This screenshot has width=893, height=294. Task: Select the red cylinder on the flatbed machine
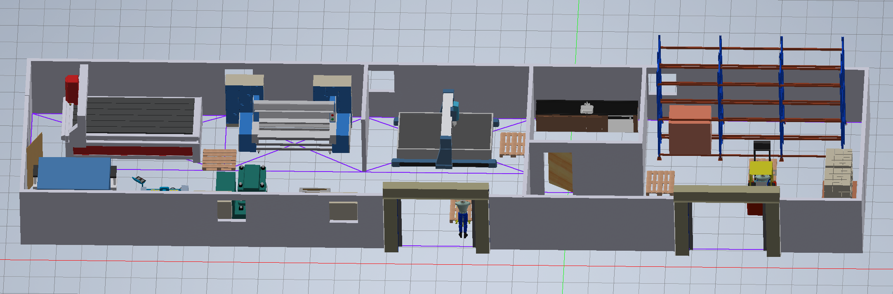click(72, 88)
